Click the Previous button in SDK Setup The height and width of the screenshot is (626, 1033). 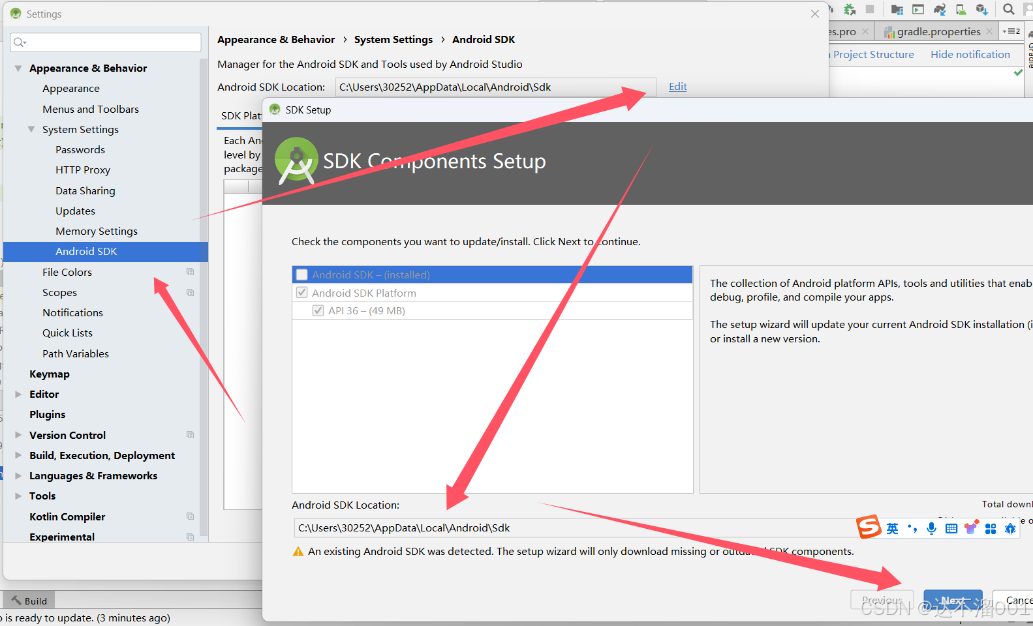point(882,600)
